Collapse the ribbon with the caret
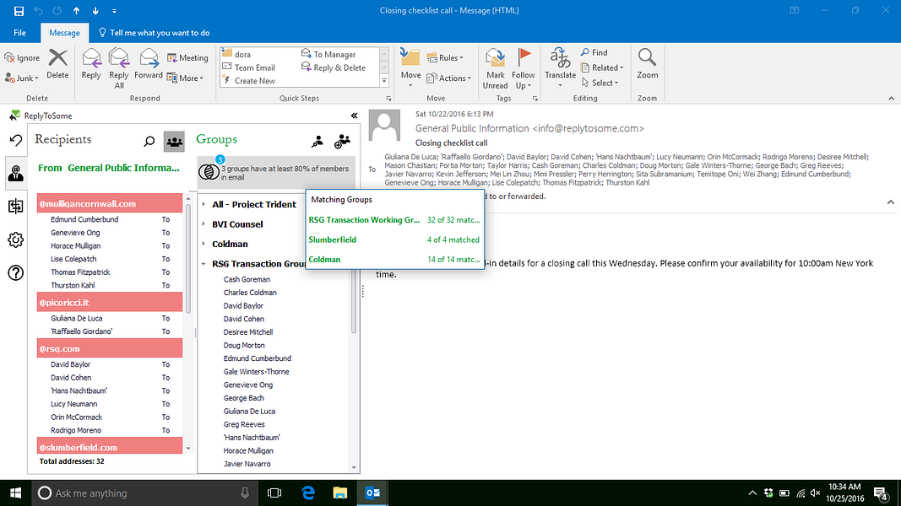The image size is (901, 506). point(891,99)
